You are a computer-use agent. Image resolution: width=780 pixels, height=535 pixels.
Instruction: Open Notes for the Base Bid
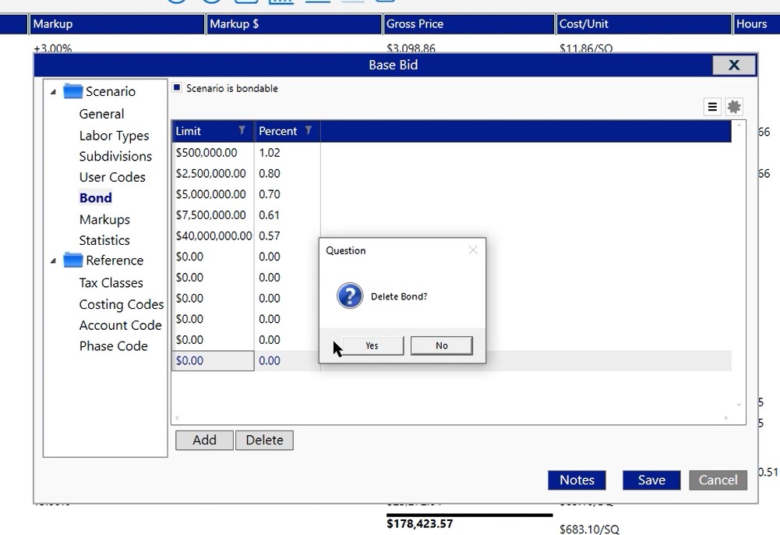pyautogui.click(x=577, y=480)
